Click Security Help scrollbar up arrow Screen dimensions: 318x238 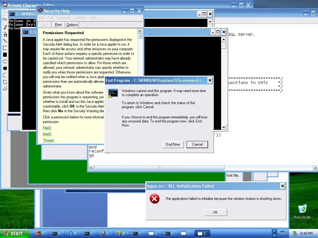[x=140, y=31]
